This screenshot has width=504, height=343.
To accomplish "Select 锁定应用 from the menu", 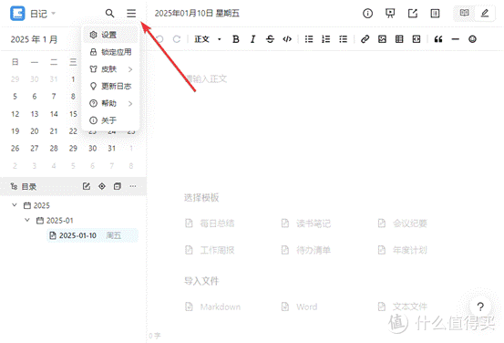I will pos(110,52).
